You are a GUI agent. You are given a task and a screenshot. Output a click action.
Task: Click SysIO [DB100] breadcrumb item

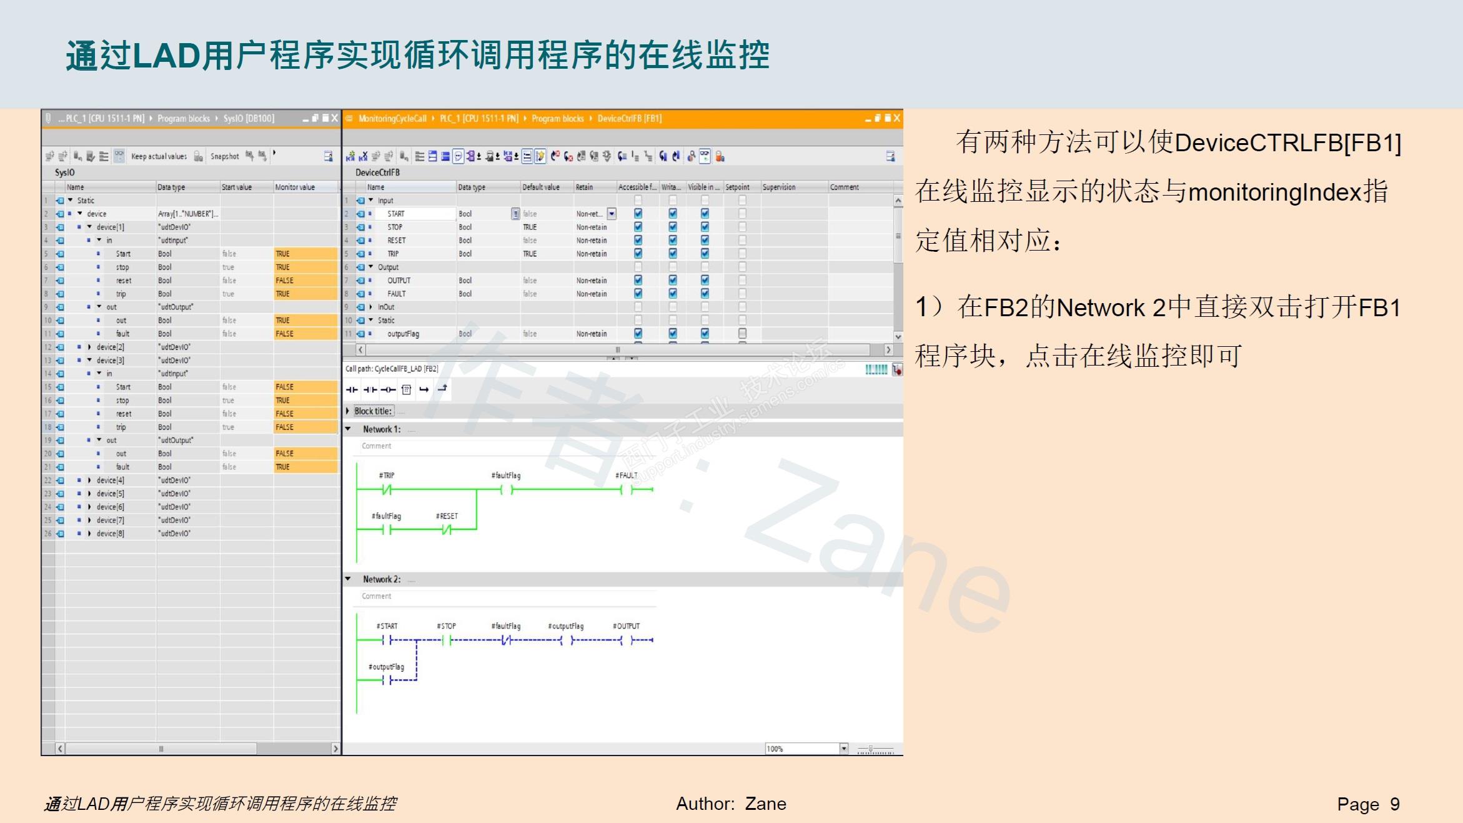click(x=249, y=119)
